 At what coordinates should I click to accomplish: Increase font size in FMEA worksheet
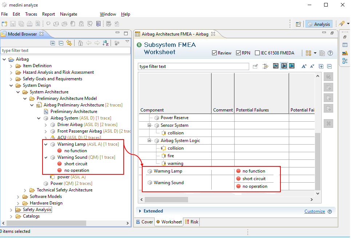pos(304,66)
